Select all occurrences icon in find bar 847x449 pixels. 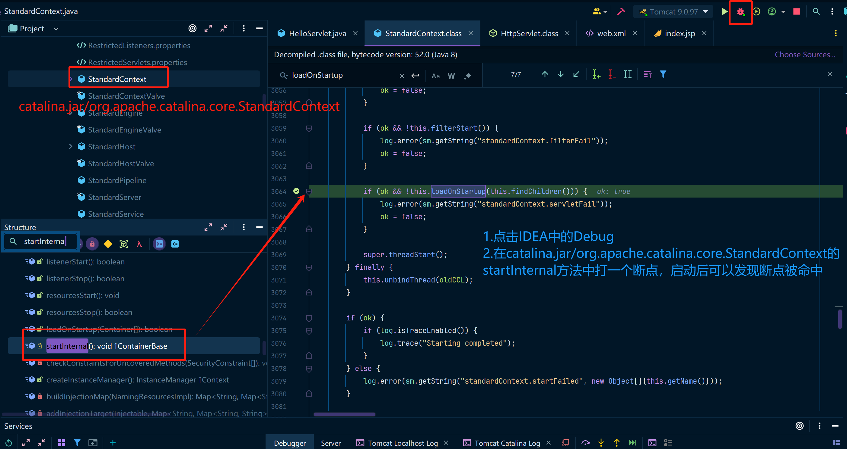[627, 74]
